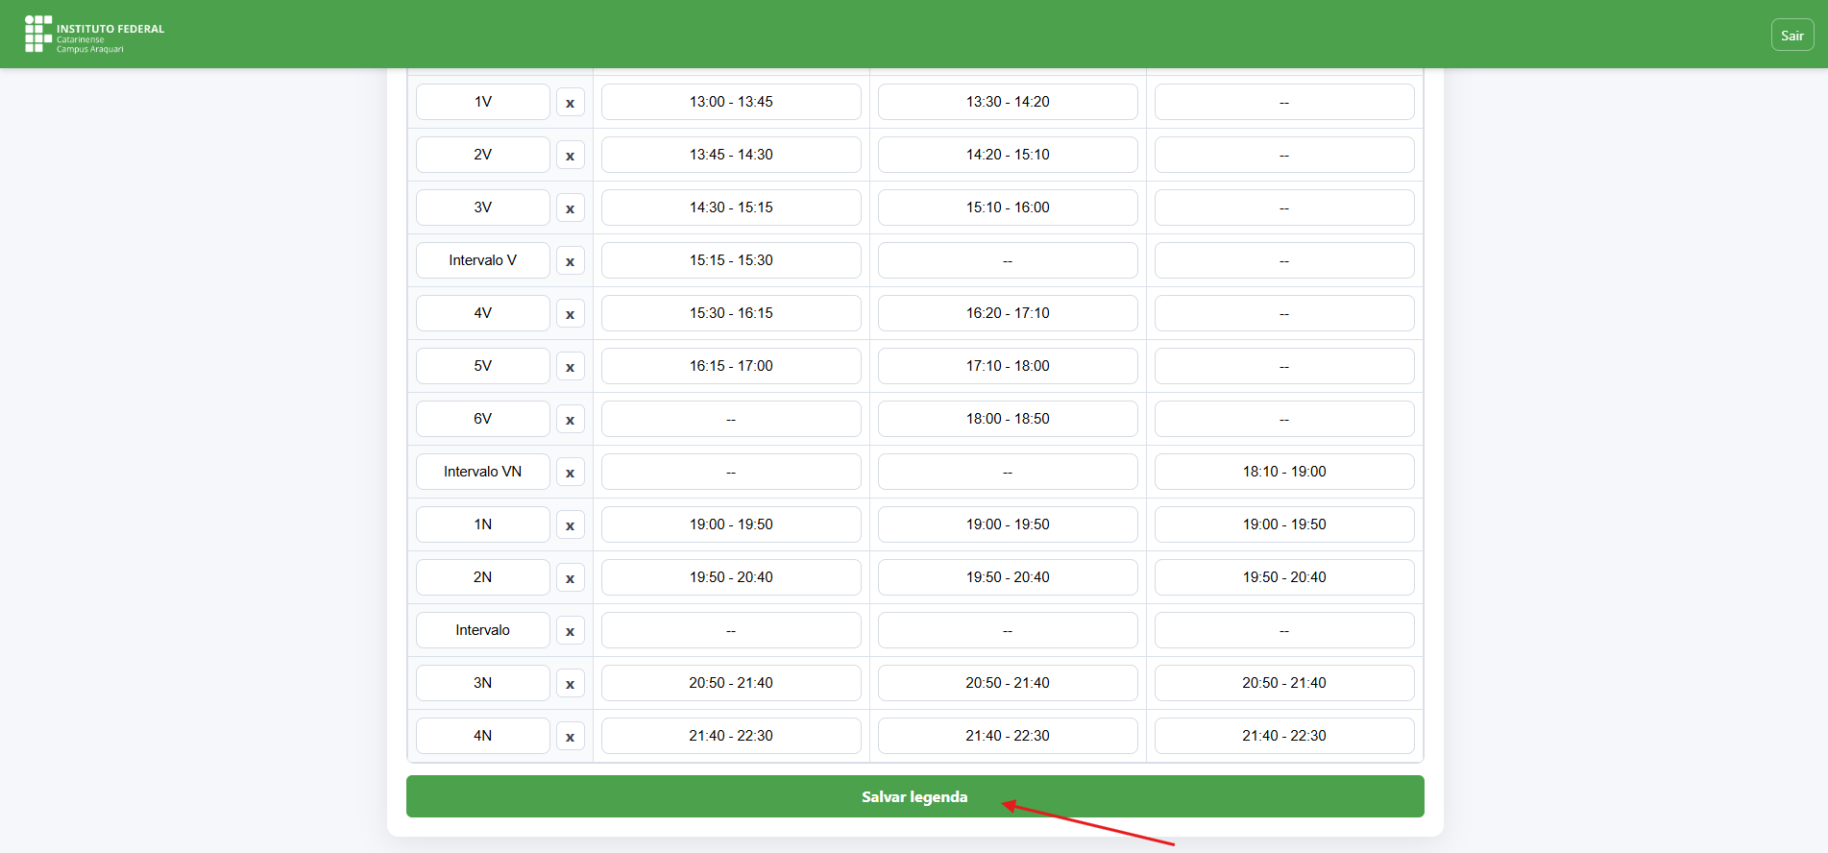Screen dimensions: 1828x853
Task: Delete the 1N row using x
Action: click(570, 525)
